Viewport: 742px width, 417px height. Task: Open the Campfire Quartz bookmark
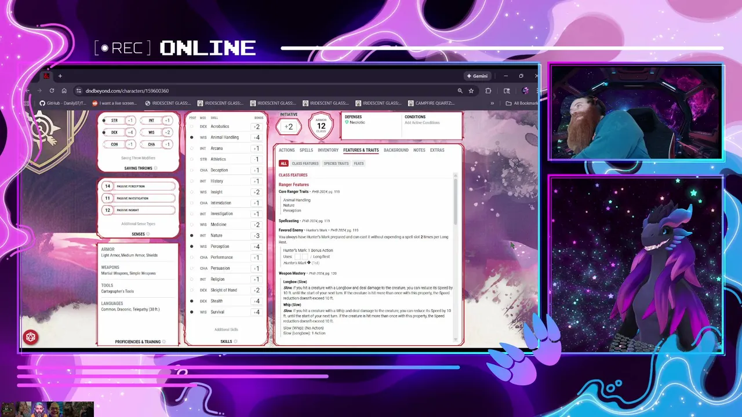[431, 103]
